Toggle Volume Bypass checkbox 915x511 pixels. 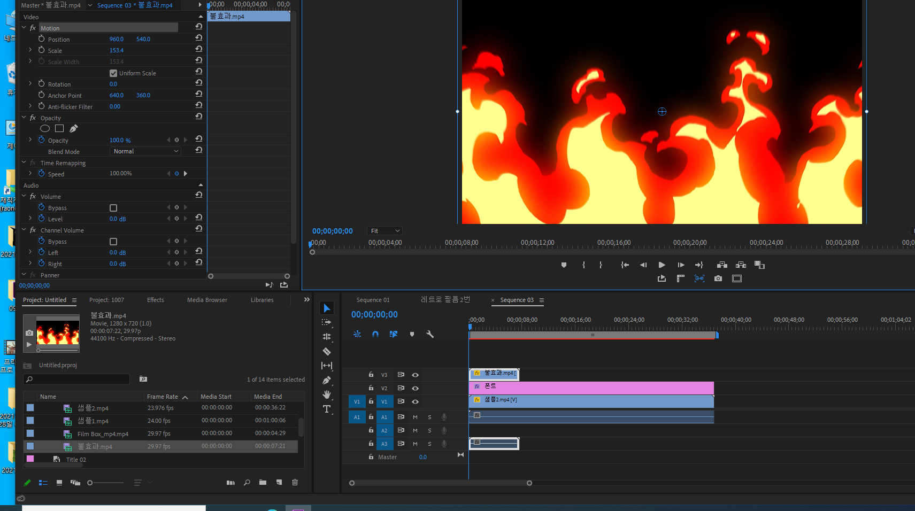(113, 208)
